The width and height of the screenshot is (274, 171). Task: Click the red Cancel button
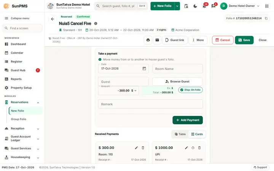point(223,40)
